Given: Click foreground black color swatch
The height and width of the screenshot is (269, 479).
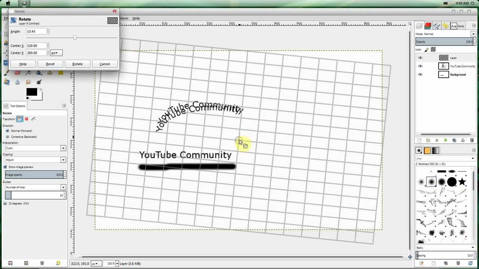Looking at the screenshot, I should pos(31,92).
